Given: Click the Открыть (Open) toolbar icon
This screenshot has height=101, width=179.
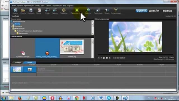Looking at the screenshot, I should point(23,11).
